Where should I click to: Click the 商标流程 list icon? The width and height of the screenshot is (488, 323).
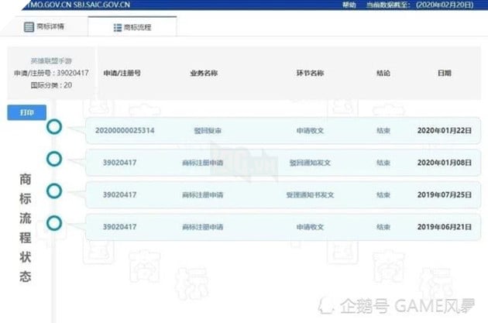click(117, 28)
